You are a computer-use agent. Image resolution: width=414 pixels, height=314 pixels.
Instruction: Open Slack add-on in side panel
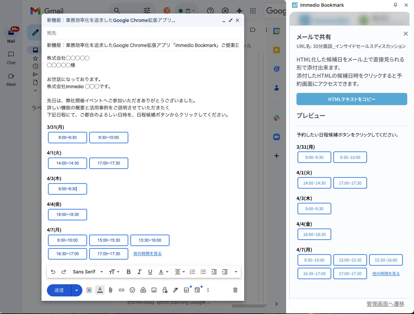click(277, 118)
